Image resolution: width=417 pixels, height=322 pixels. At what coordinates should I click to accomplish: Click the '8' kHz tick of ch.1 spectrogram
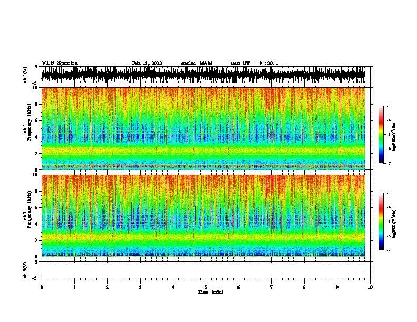36,104
